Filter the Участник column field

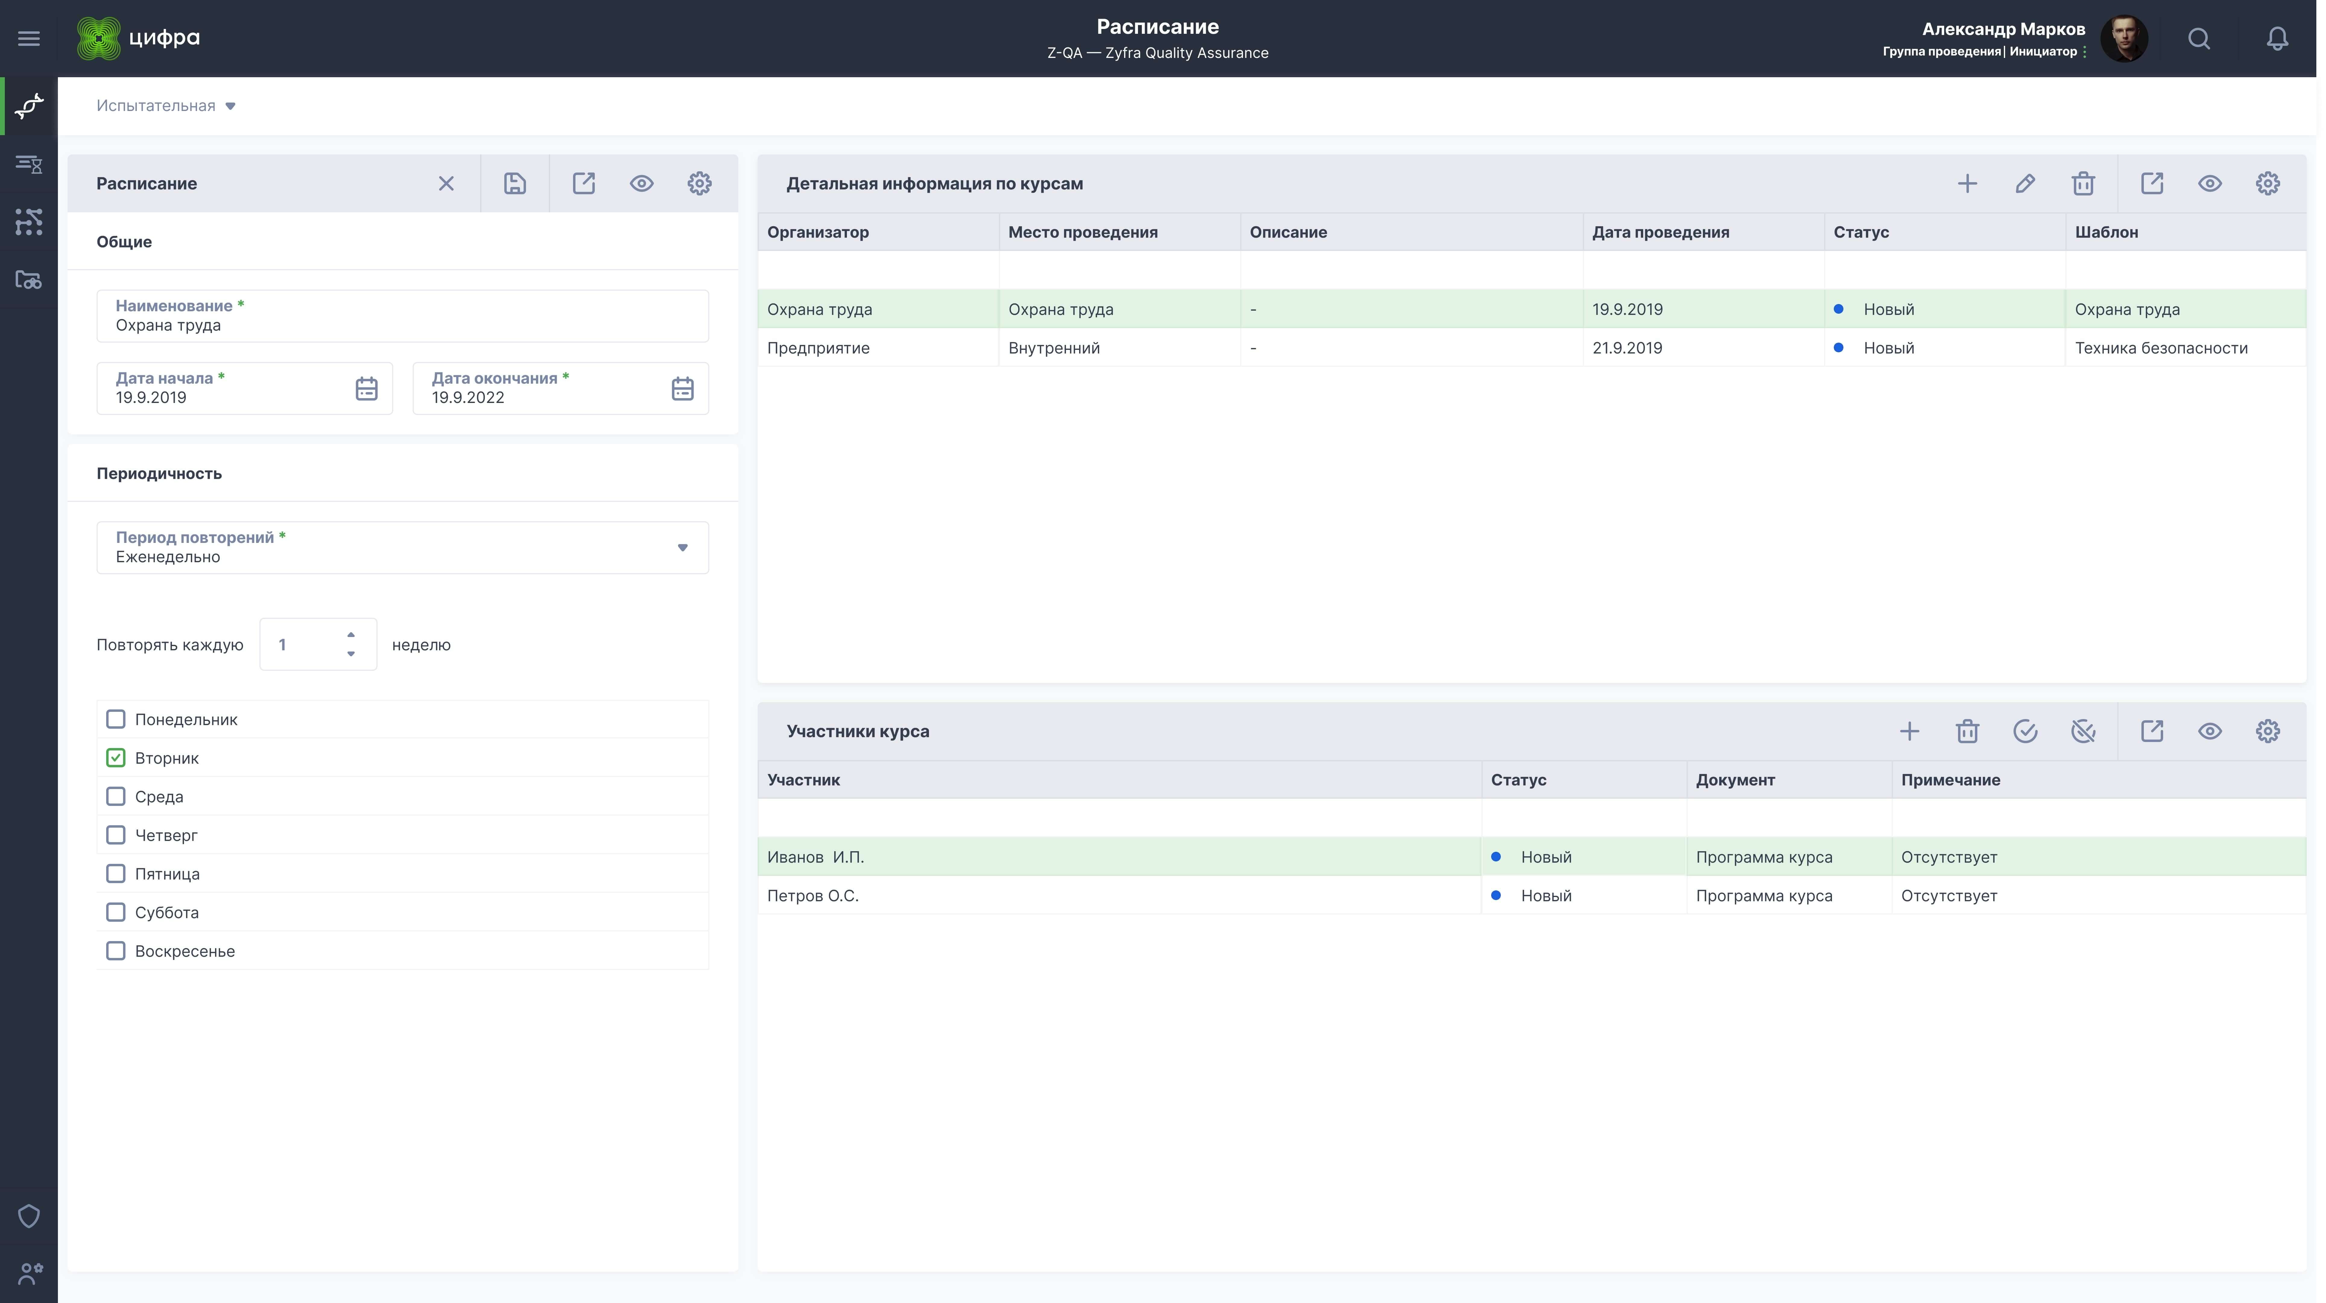(1120, 818)
